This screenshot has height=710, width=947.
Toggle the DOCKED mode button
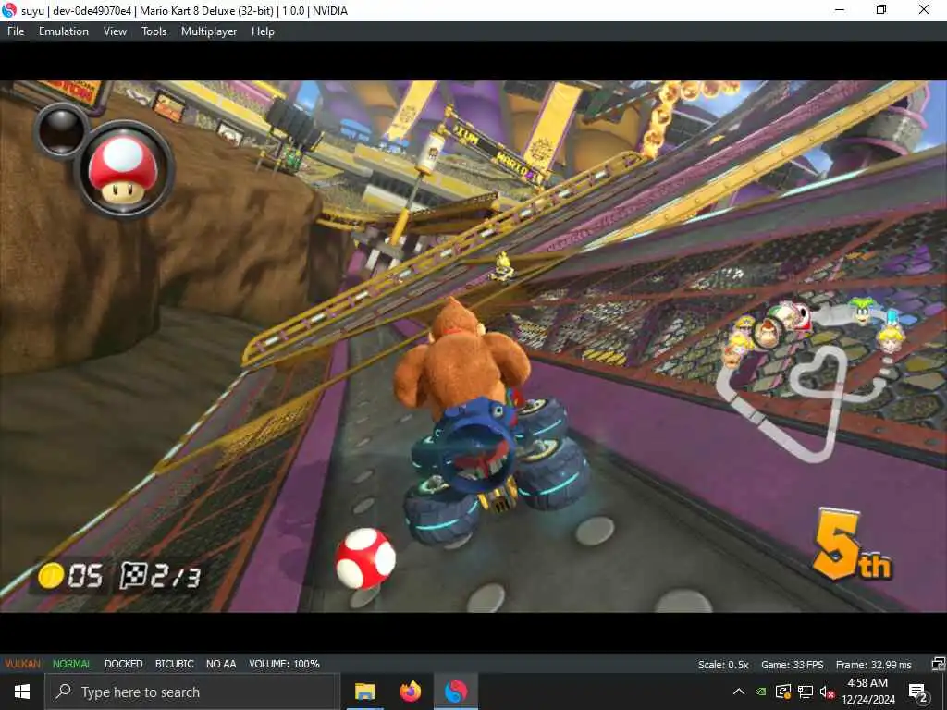[x=123, y=664]
